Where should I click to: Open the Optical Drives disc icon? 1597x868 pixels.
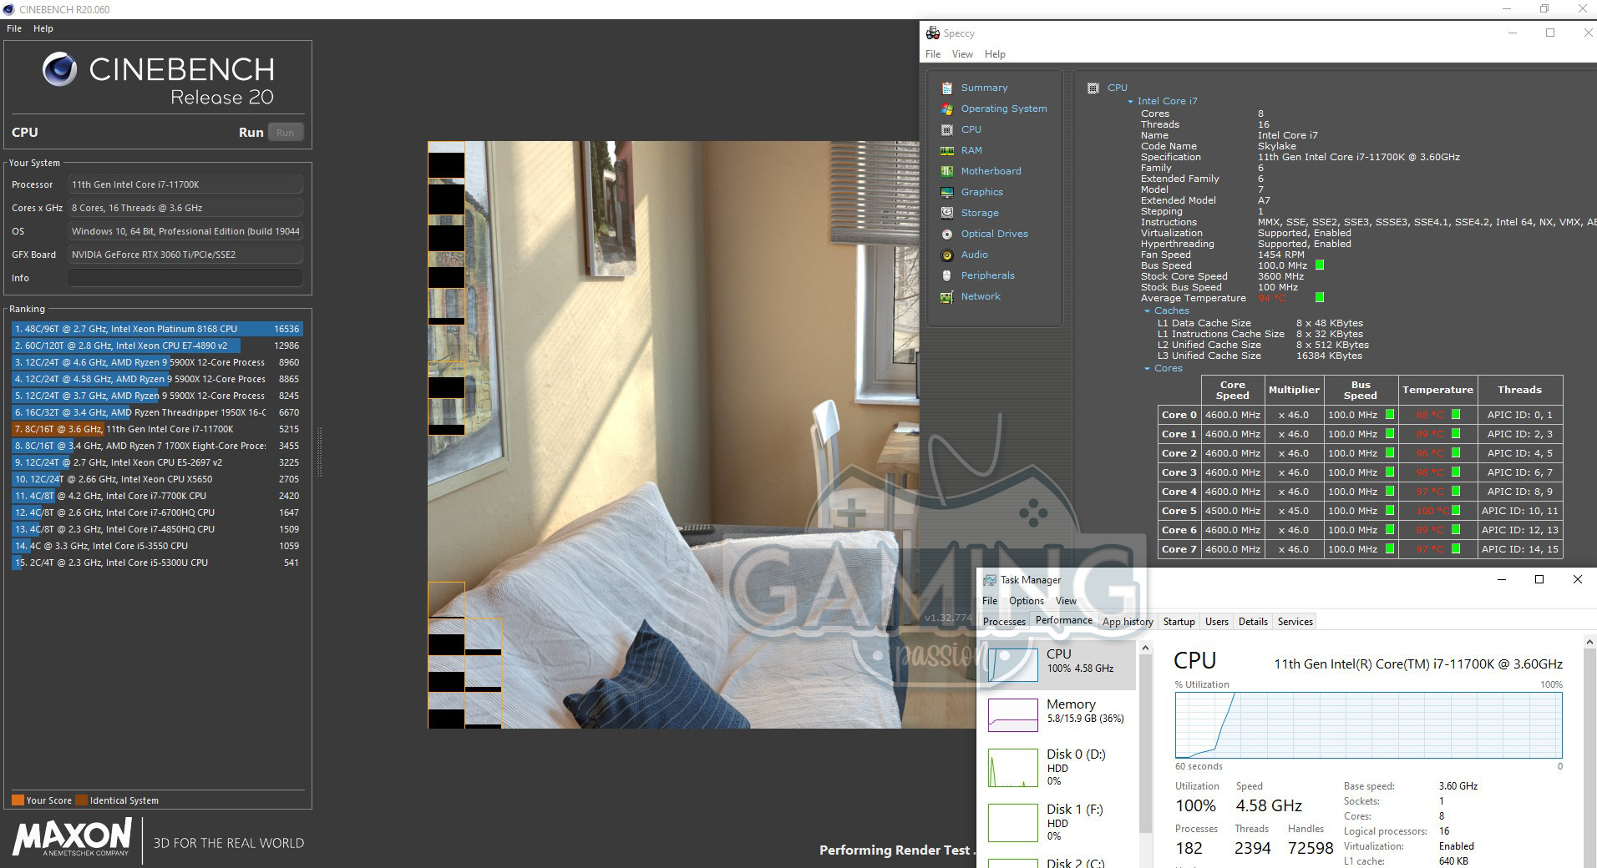(x=946, y=234)
